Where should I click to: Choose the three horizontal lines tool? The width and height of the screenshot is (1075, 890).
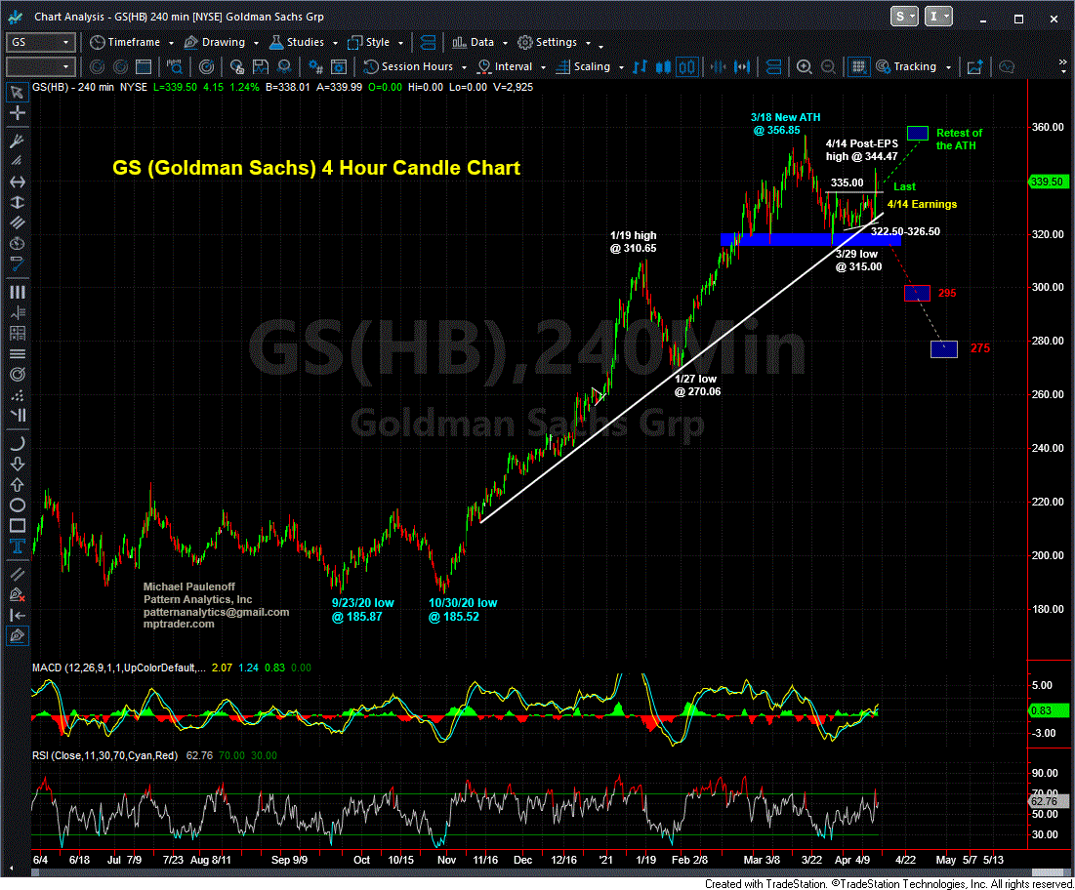point(18,353)
